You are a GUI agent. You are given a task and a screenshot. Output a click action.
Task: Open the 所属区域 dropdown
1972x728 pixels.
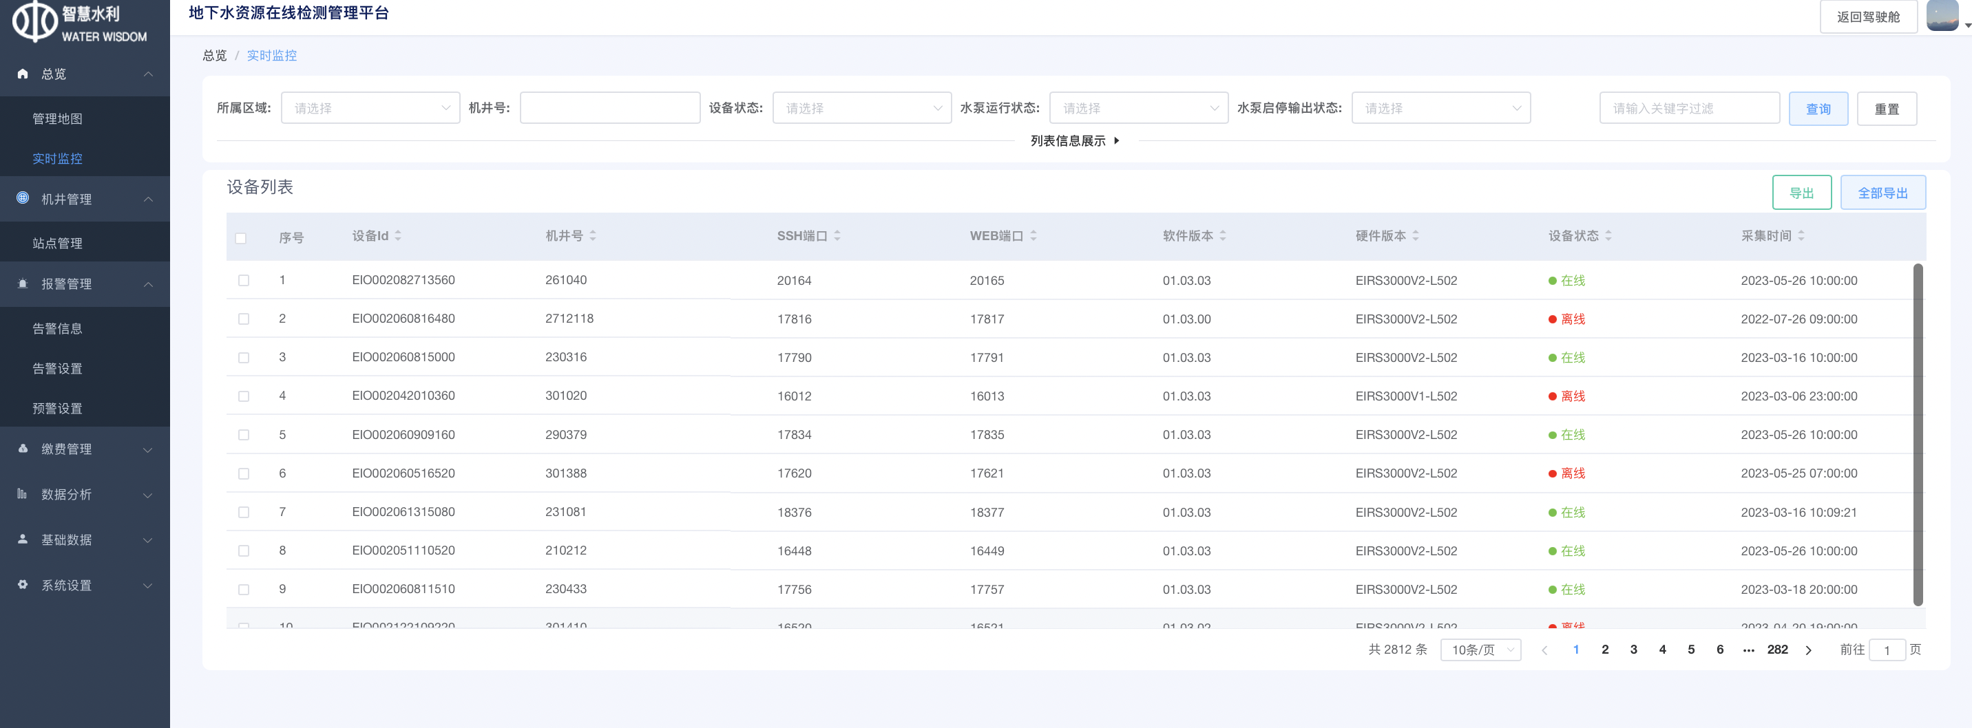pos(370,109)
